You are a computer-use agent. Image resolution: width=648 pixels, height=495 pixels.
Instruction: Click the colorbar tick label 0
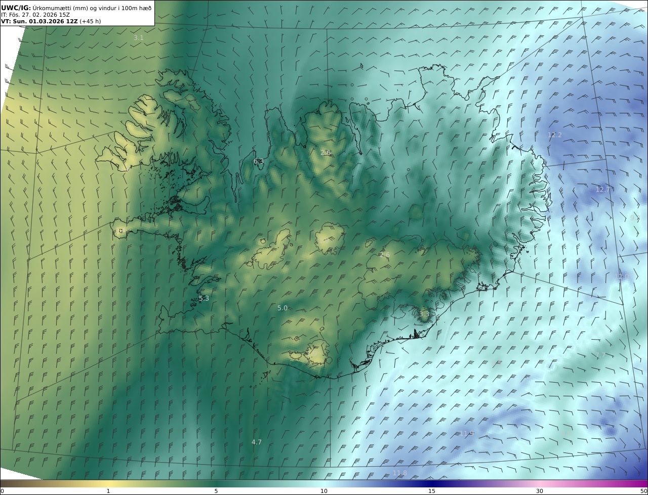(x=2, y=491)
